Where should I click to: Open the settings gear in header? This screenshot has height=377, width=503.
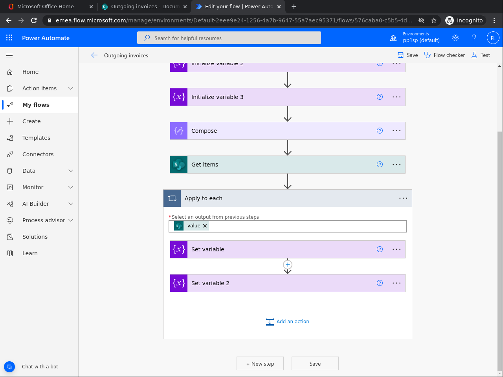[x=455, y=38]
